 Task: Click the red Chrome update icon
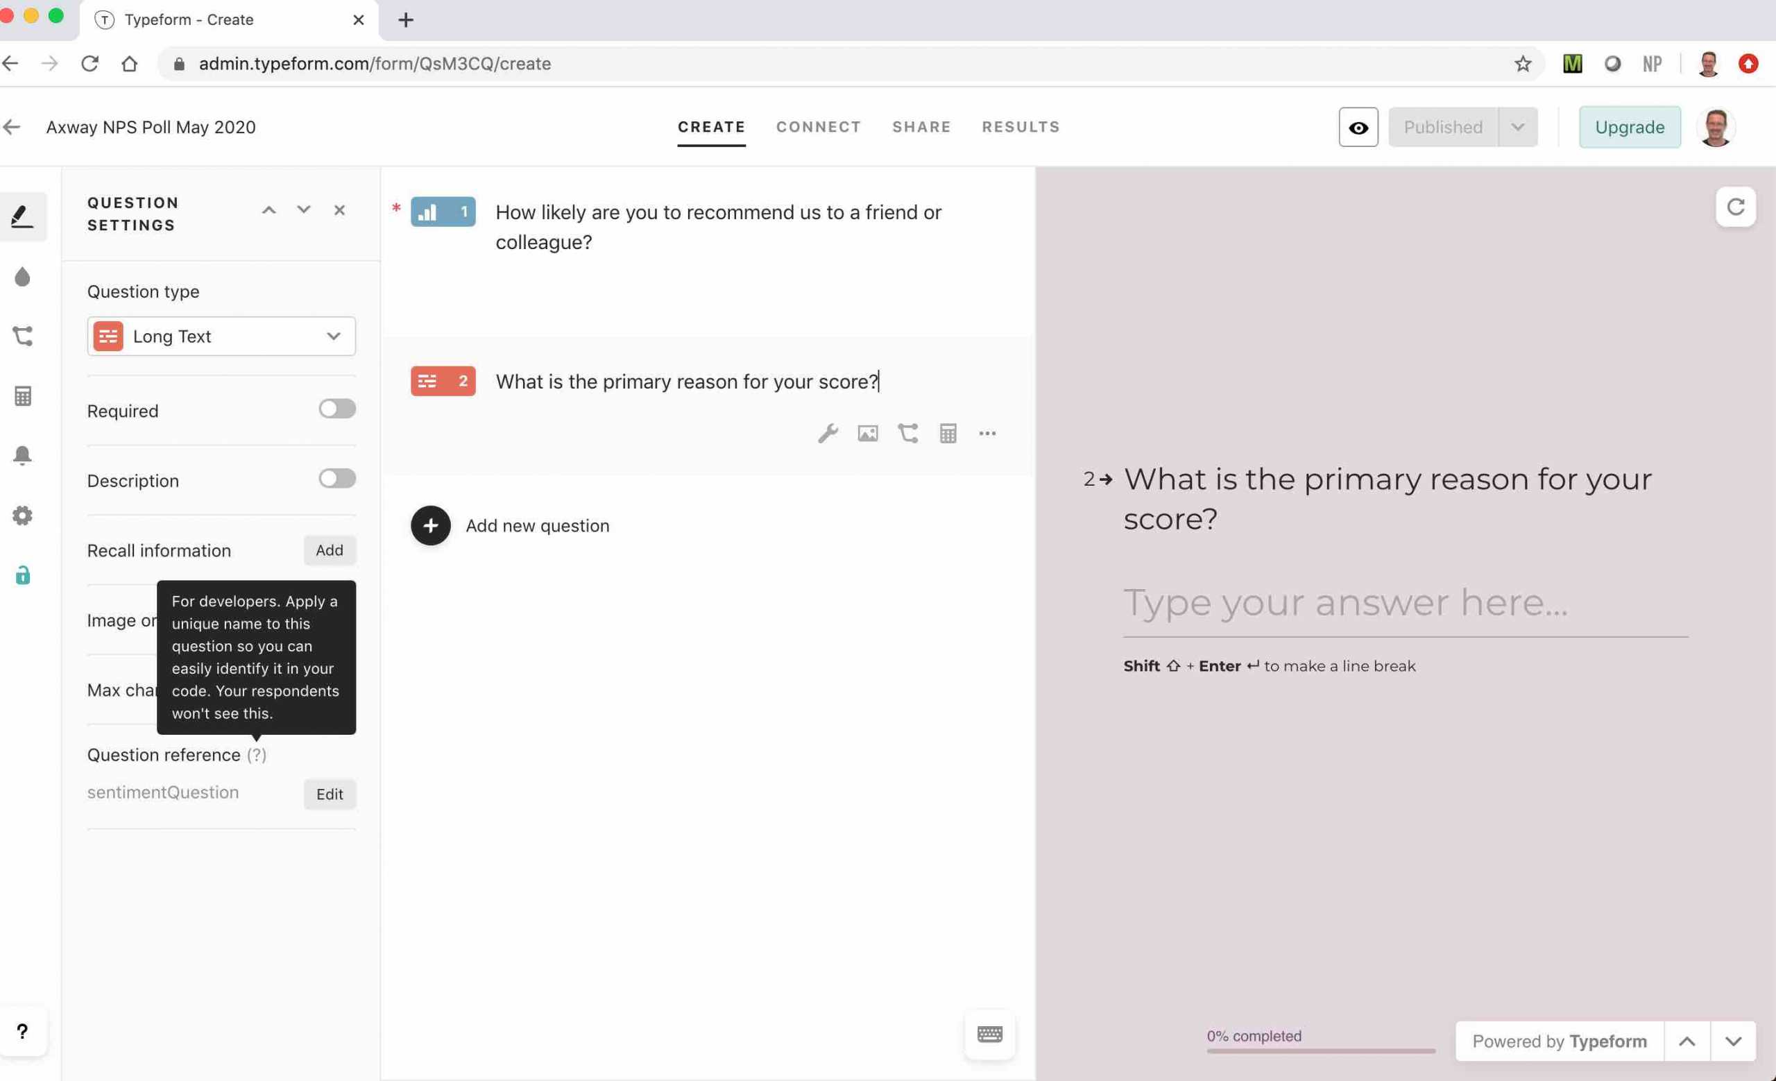tap(1748, 63)
